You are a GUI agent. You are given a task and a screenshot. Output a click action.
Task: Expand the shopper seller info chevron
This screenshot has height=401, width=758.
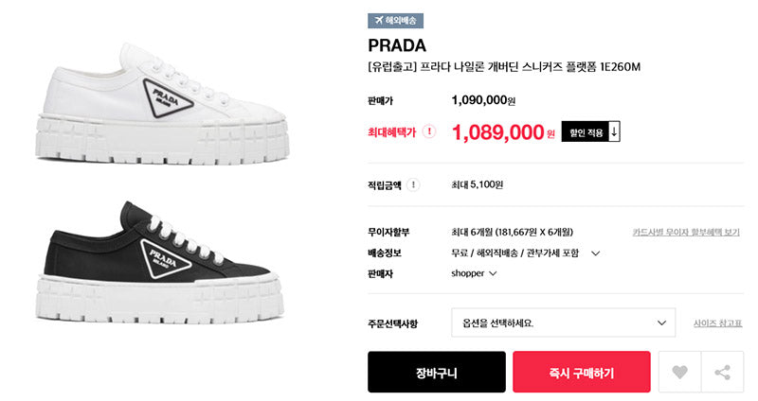coord(493,273)
